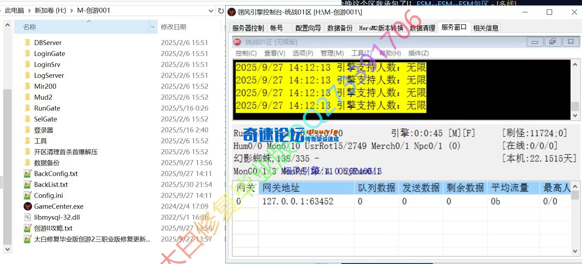The image size is (582, 264).
Task: Open the 帮助(H) menu
Action: [x=390, y=53]
